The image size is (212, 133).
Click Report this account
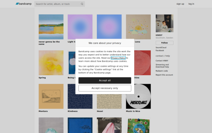(164, 75)
